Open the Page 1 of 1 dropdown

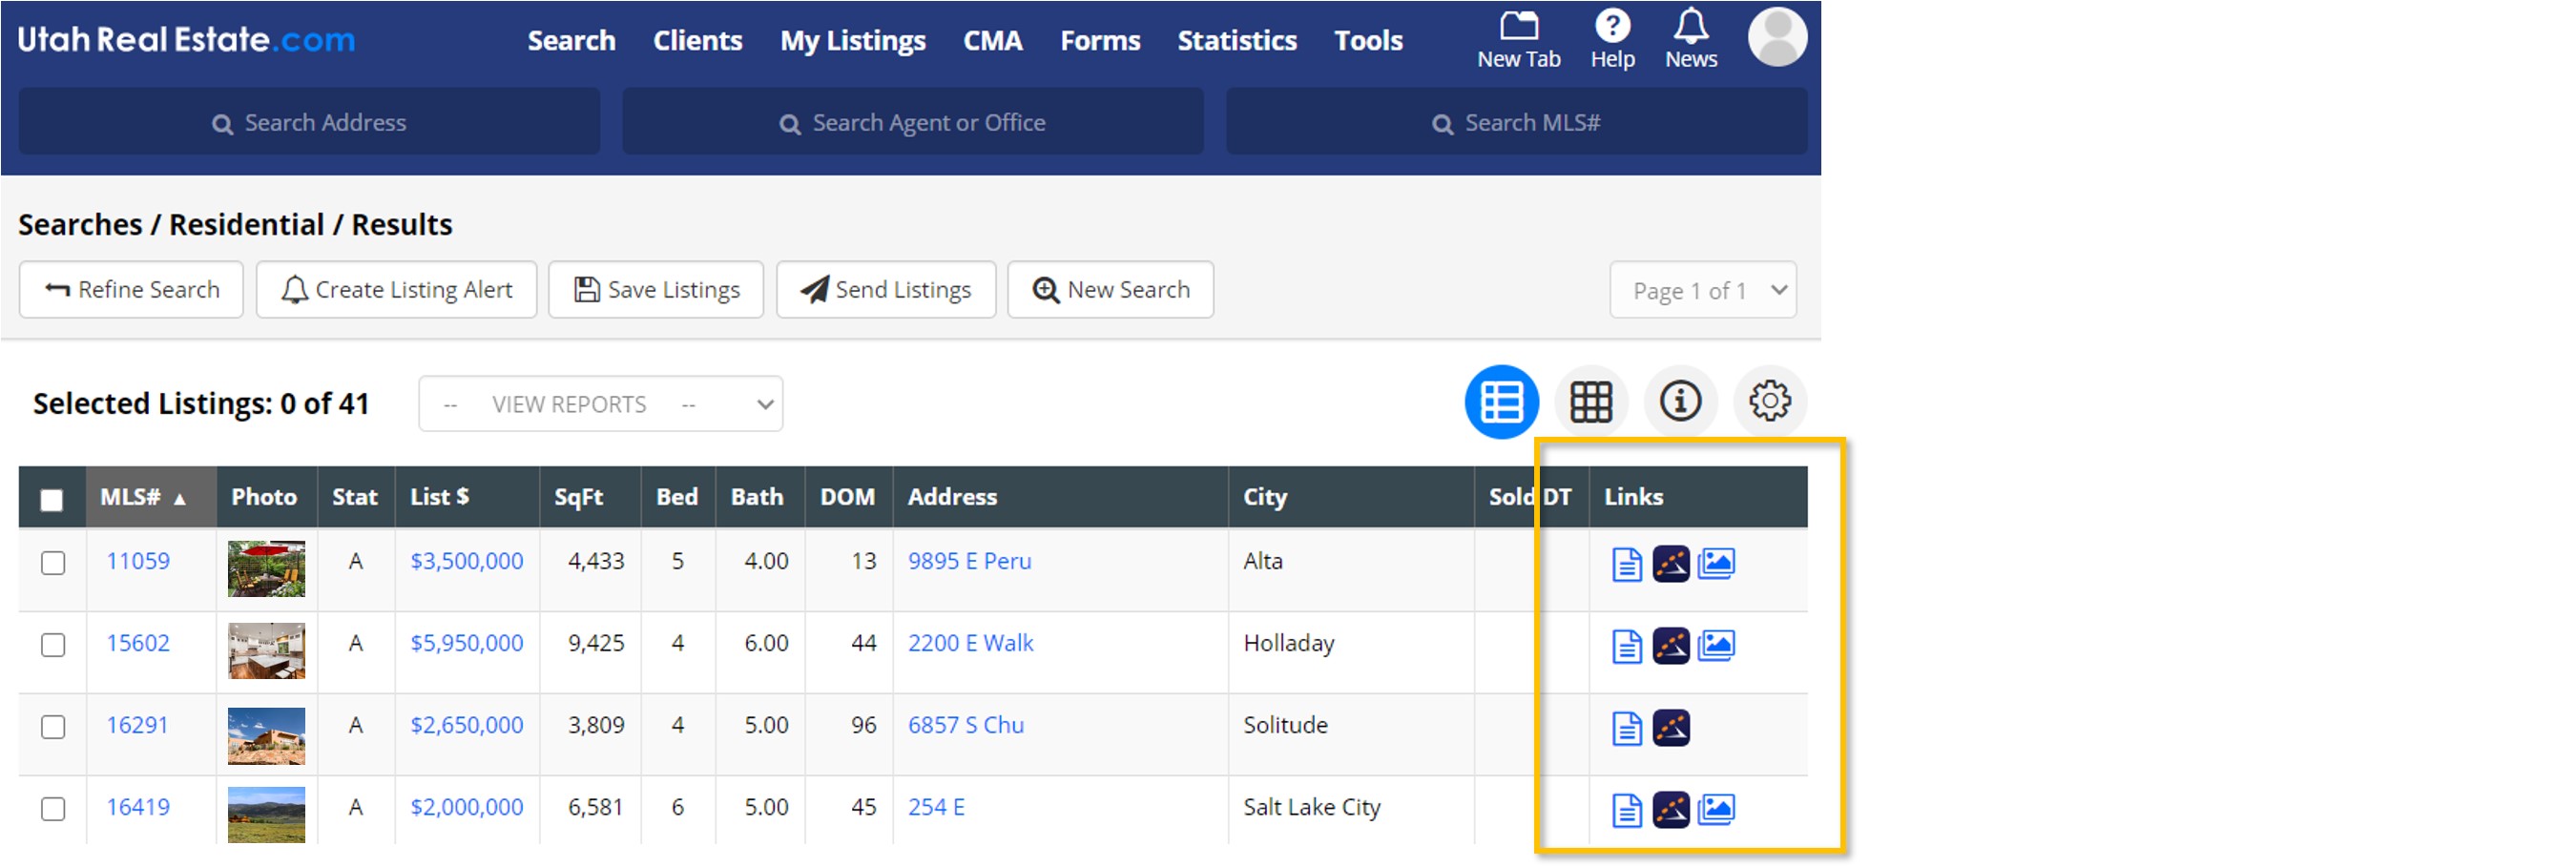[1702, 291]
